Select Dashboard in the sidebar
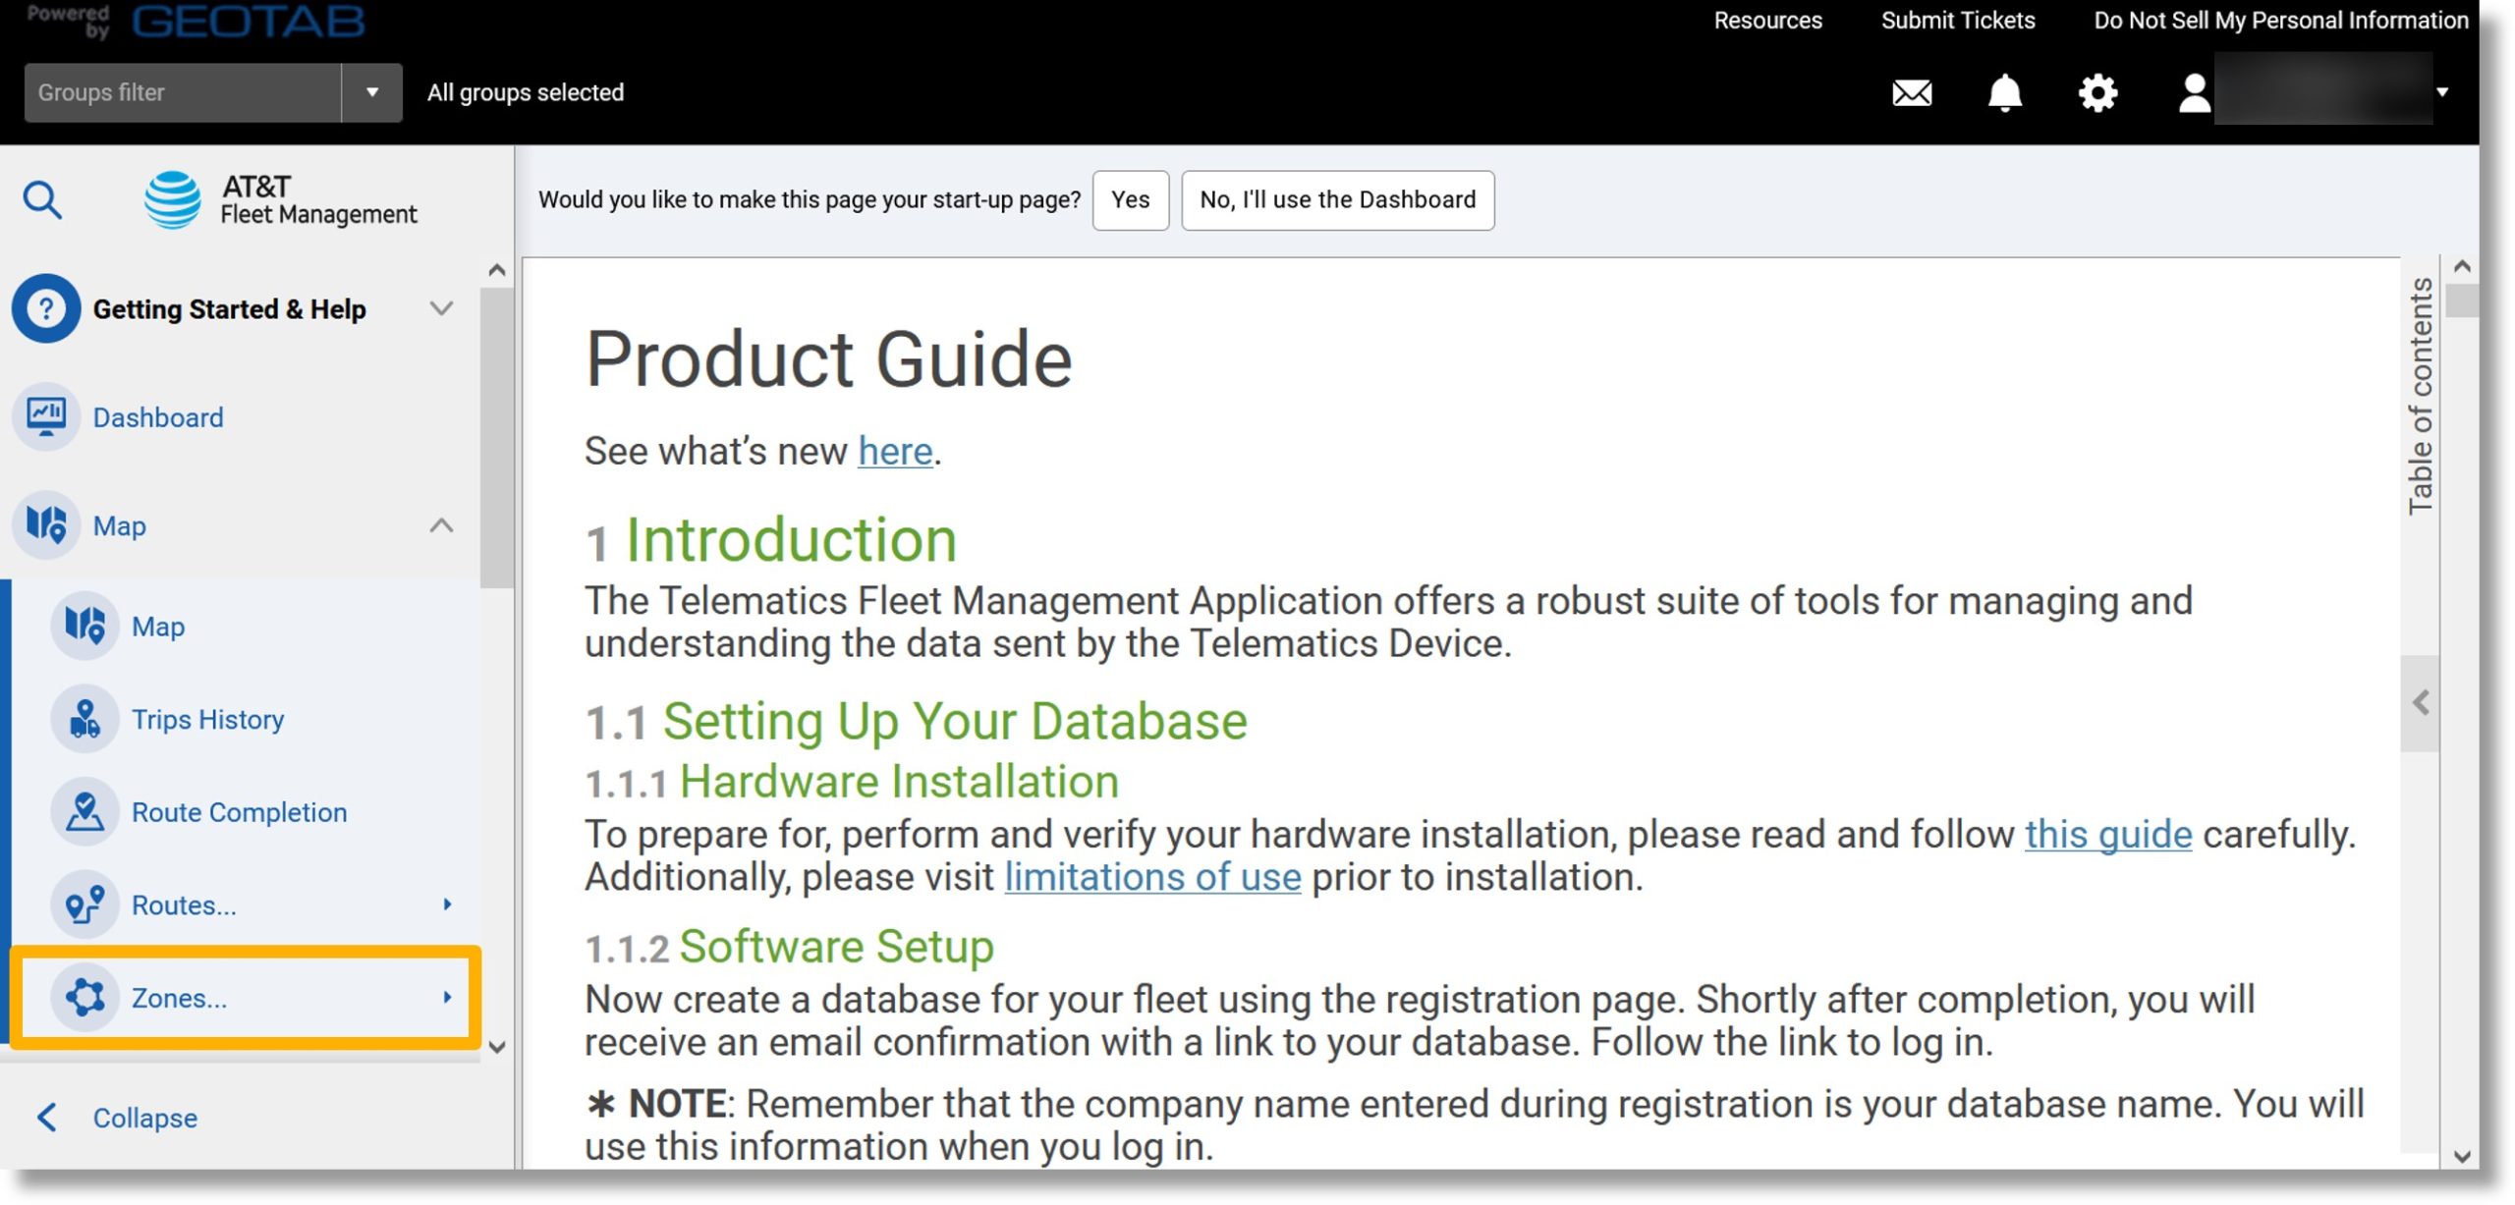 coord(158,417)
